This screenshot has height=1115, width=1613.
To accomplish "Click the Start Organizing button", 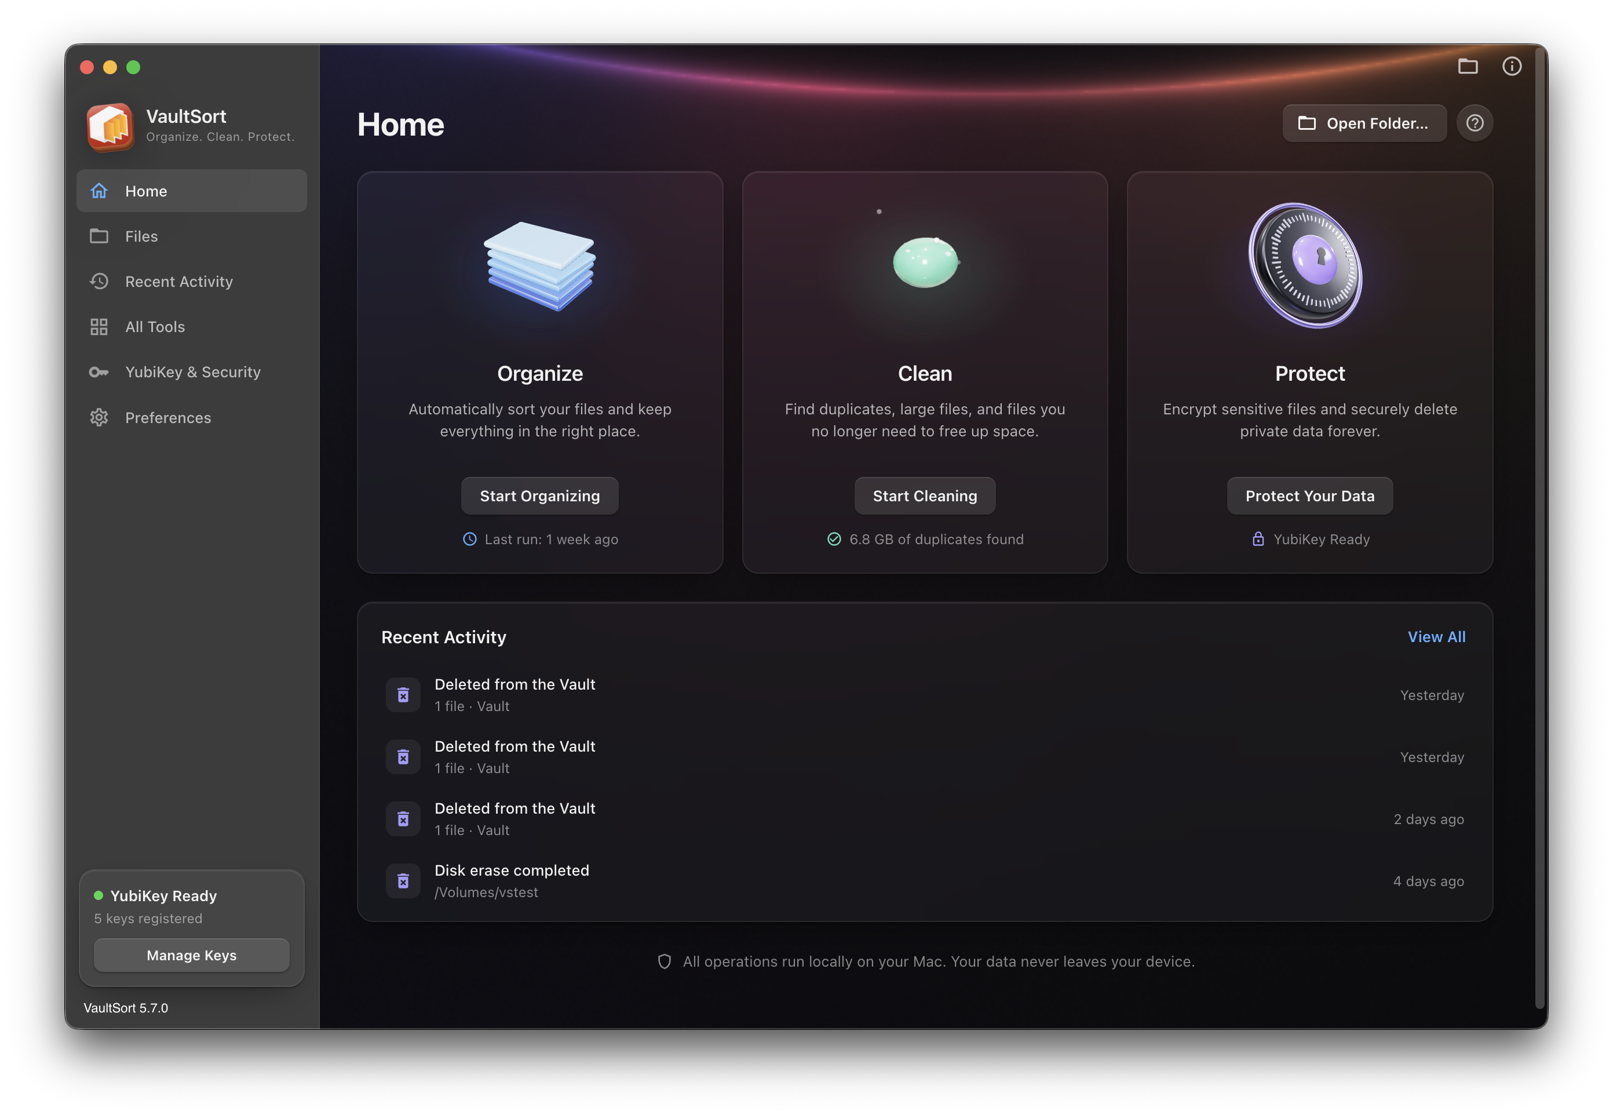I will (x=540, y=496).
